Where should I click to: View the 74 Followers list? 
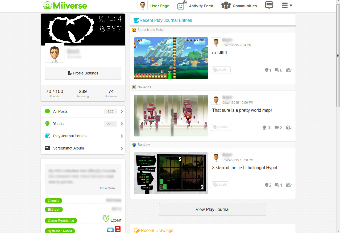click(x=111, y=93)
